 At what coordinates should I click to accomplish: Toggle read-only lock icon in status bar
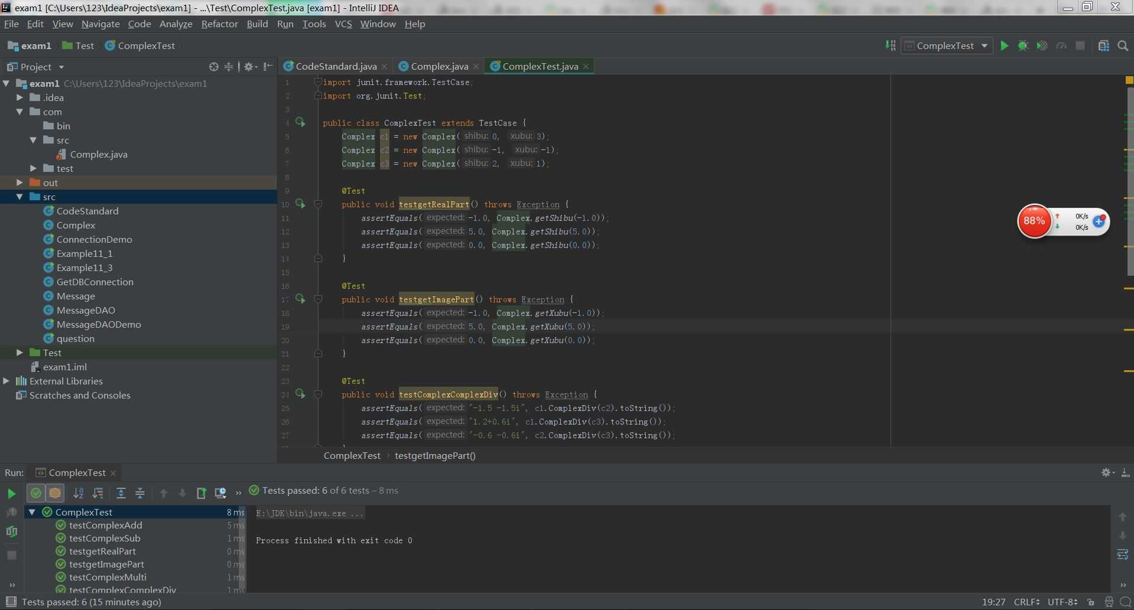click(1091, 602)
